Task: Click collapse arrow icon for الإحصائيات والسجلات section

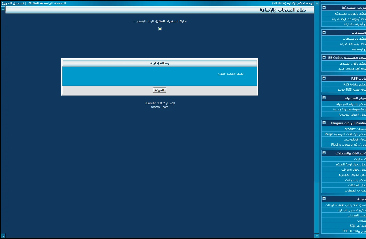Action: (324, 153)
